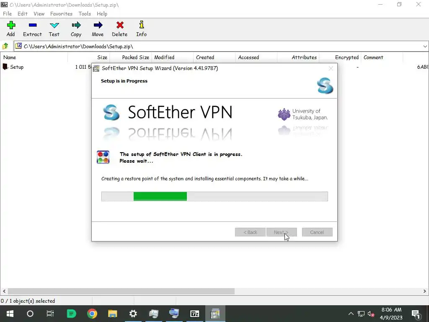Sort by Modified column header

(x=172, y=57)
